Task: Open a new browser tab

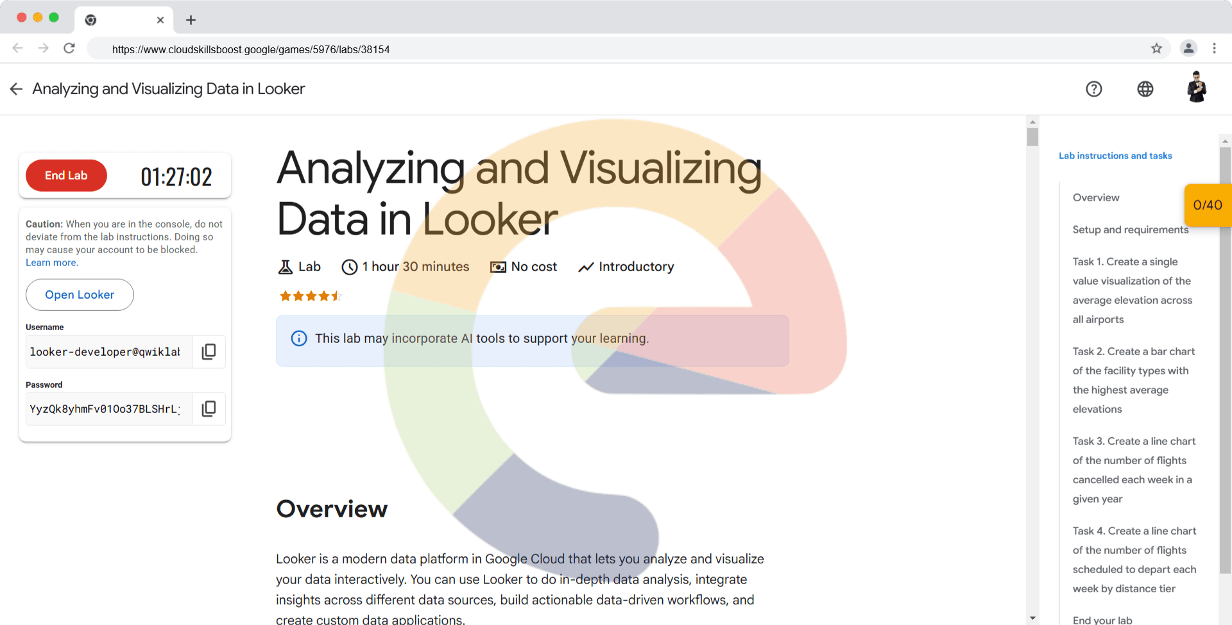Action: (x=191, y=20)
